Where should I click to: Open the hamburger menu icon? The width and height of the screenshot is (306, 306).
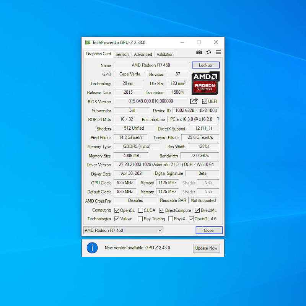(218, 52)
